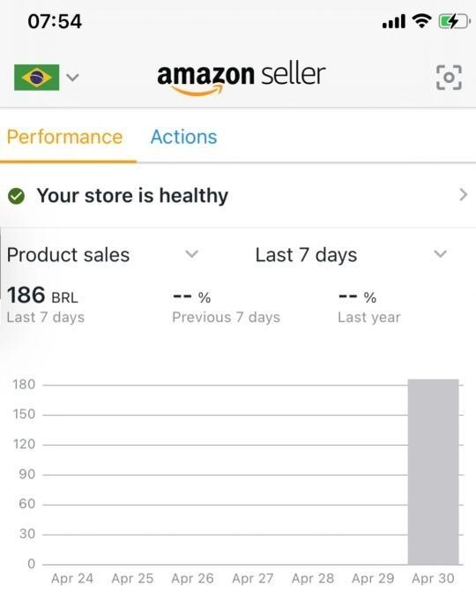Viewport: 476px width, 600px height.
Task: Tap Your store is healthy row
Action: click(x=238, y=196)
